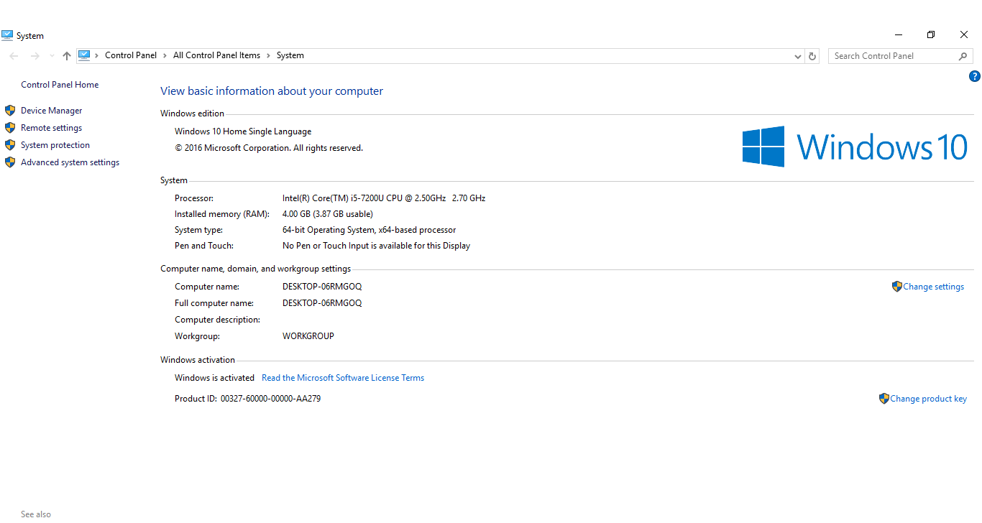This screenshot has width=982, height=523.
Task: Select the processor value Intel Core i5-7200U
Action: (384, 198)
